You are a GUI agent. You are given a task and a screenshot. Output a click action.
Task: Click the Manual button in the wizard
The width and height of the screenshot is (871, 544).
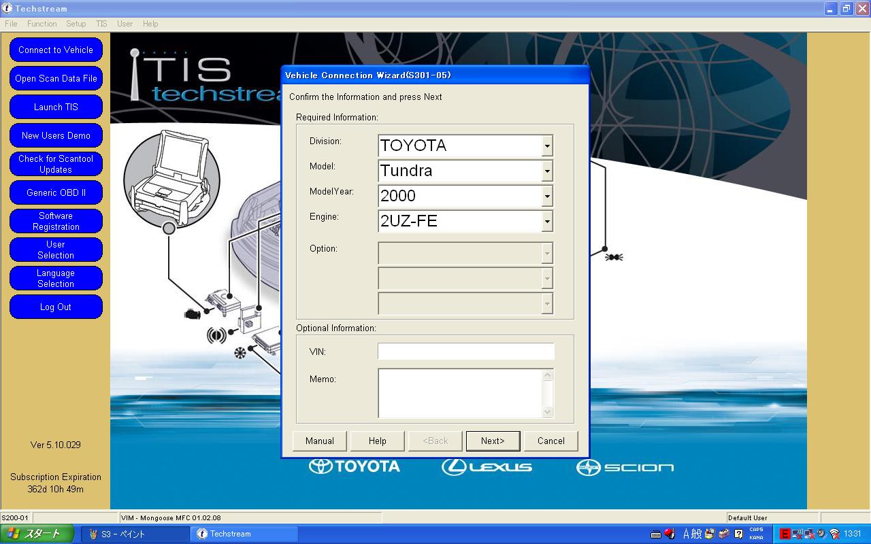pyautogui.click(x=320, y=441)
